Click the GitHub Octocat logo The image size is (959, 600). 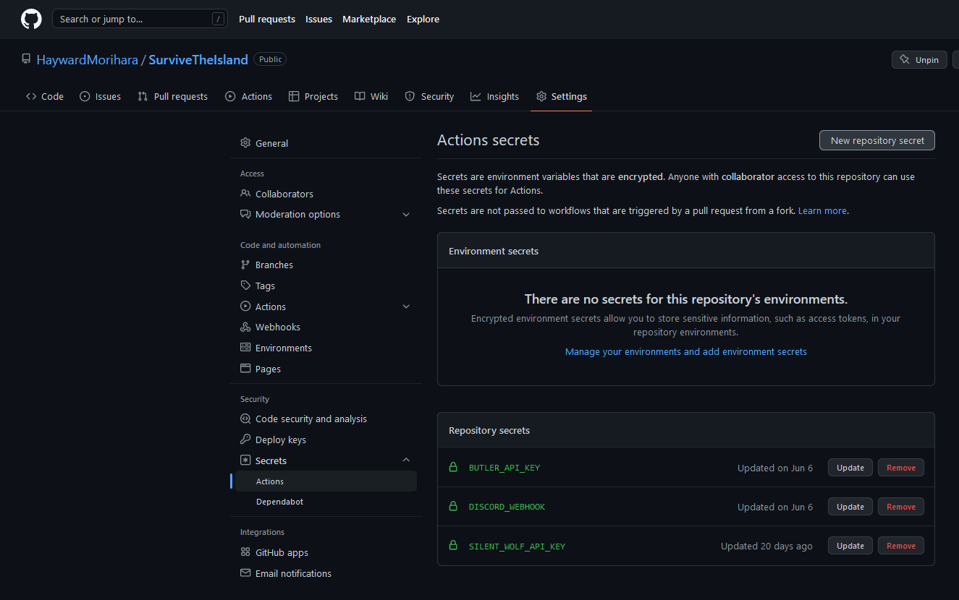click(31, 19)
